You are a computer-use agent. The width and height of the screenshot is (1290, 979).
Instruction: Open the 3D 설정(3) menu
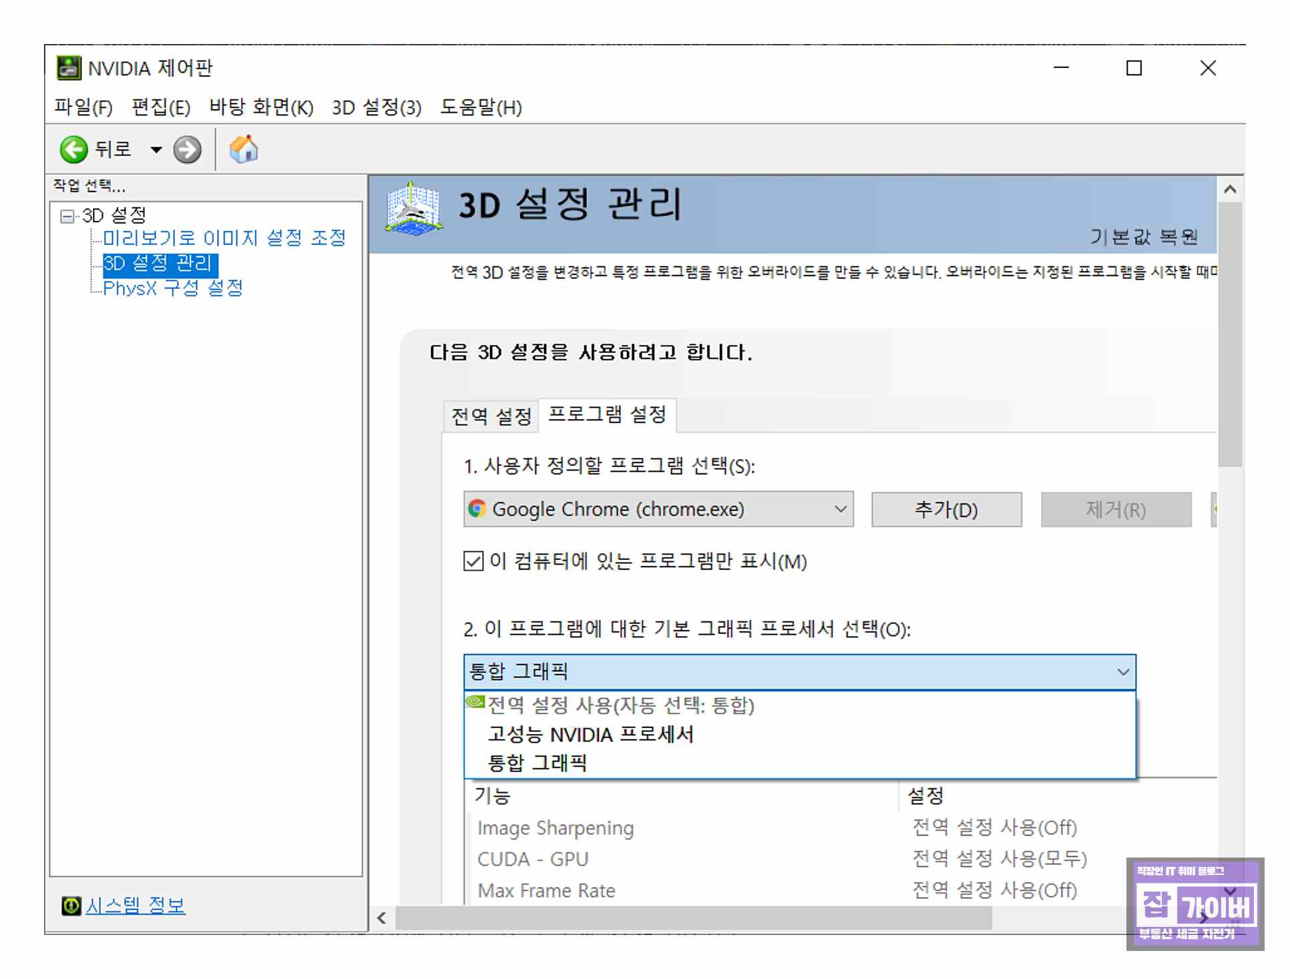[377, 107]
